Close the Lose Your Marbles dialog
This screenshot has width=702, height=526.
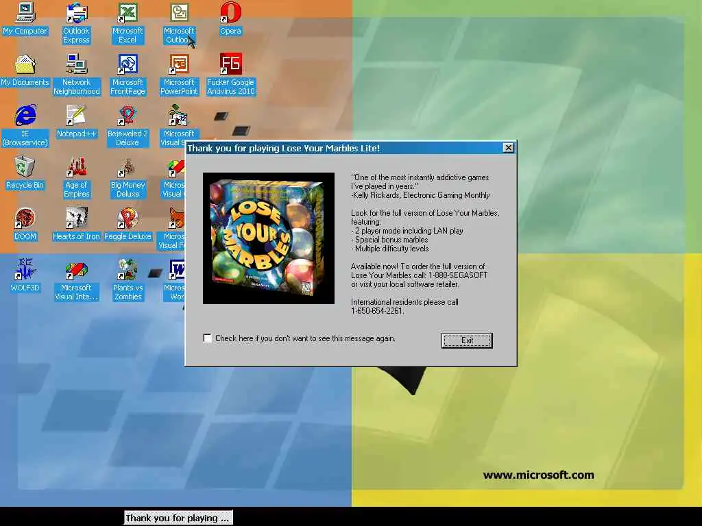click(508, 148)
